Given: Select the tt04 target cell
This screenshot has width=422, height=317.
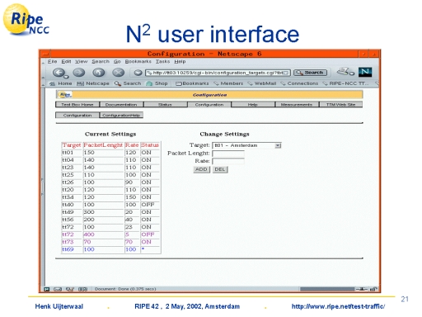Looking at the screenshot, I should click(72, 160).
